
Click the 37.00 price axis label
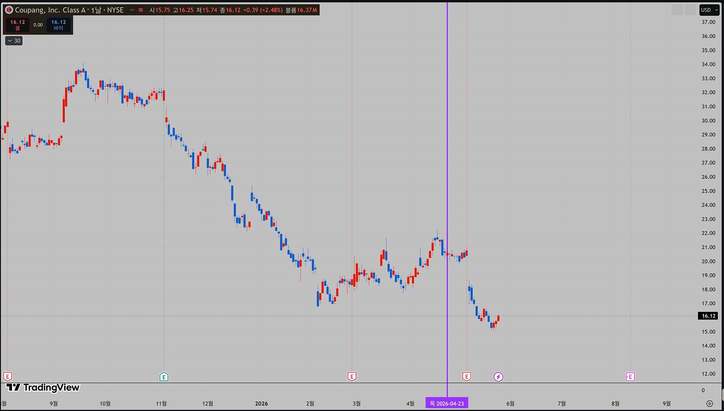708,22
